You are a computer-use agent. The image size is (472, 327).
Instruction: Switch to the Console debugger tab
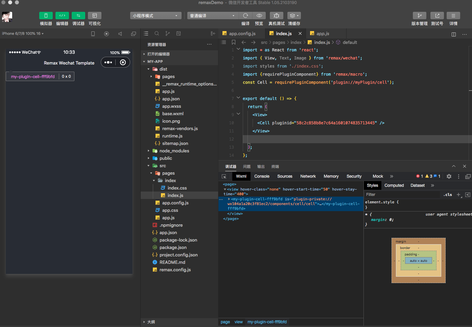[262, 176]
